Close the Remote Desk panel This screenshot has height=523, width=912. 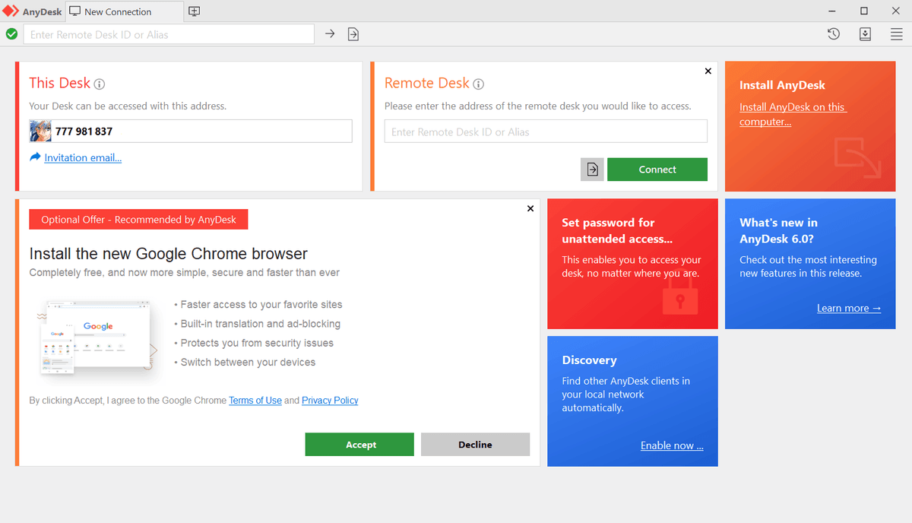pos(708,71)
